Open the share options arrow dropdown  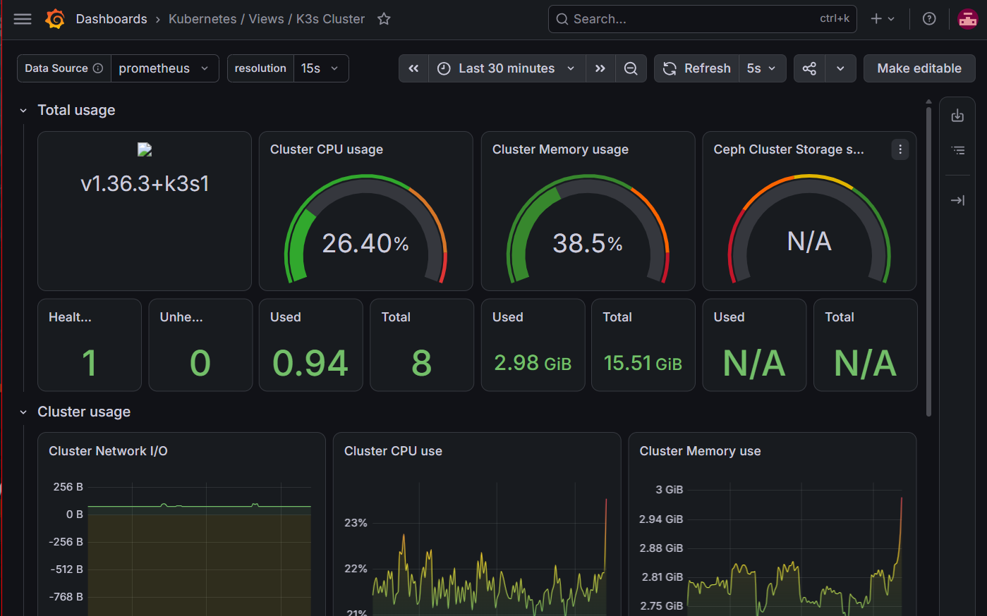pyautogui.click(x=840, y=68)
